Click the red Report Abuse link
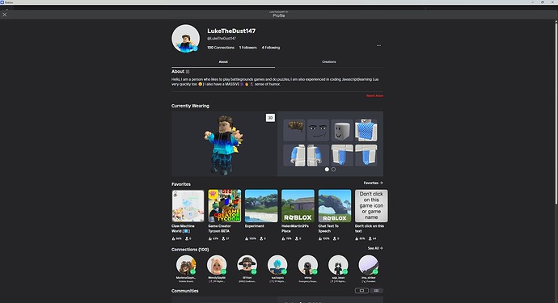 tap(374, 95)
